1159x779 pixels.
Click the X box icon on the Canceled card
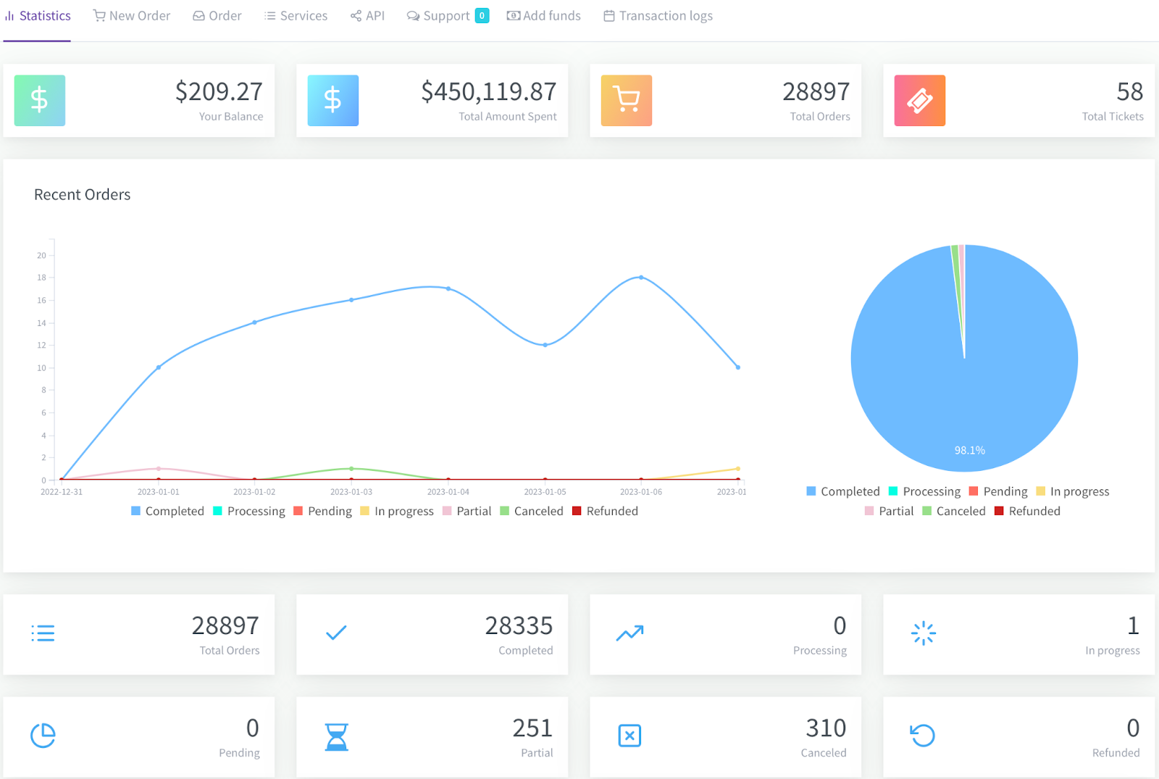tap(629, 736)
